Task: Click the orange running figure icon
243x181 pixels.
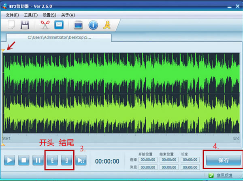Action: (x=107, y=25)
